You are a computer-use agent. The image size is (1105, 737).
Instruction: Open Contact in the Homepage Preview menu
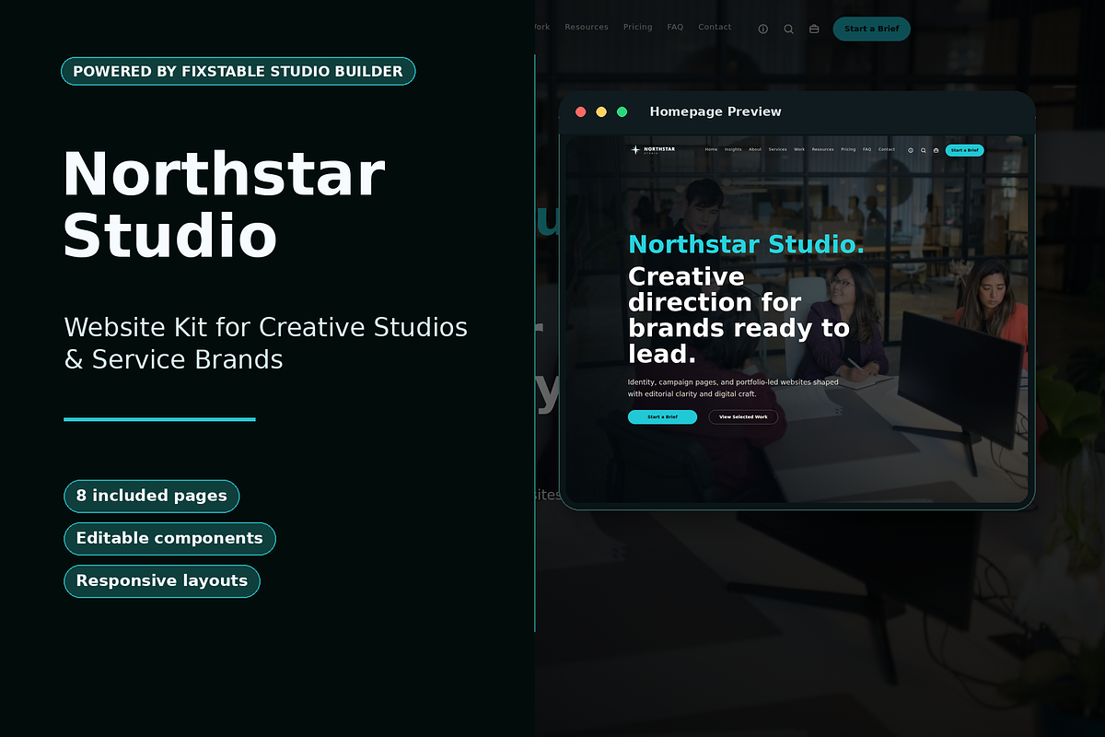point(887,149)
